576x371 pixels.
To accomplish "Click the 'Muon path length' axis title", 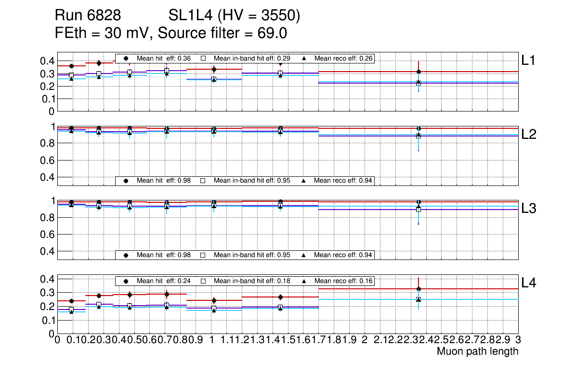I will point(477,351).
